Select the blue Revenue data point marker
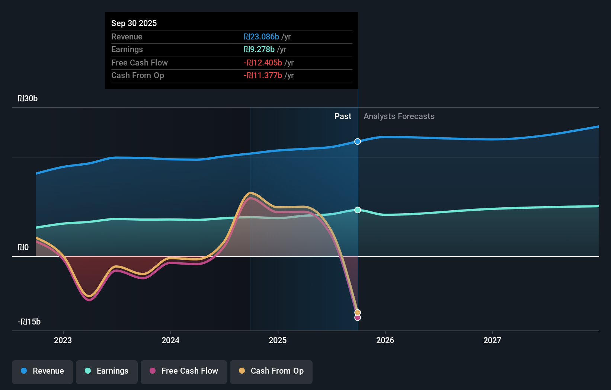Screen dimensions: 611x390 tap(357, 141)
